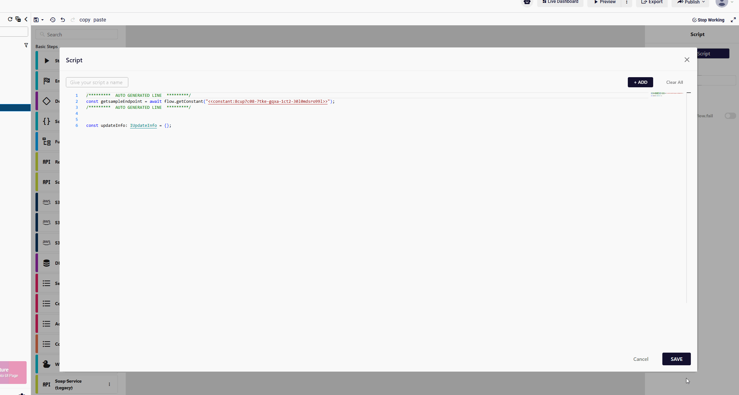Close the Script dialog with X
Screen dimensions: 739x395
687,60
